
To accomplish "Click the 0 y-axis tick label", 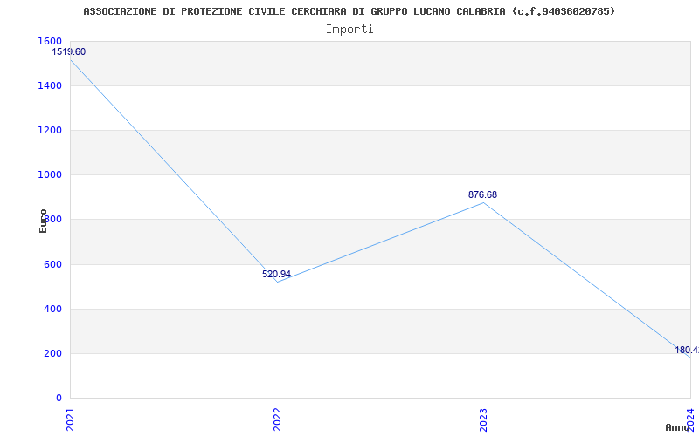I will coord(59,398).
